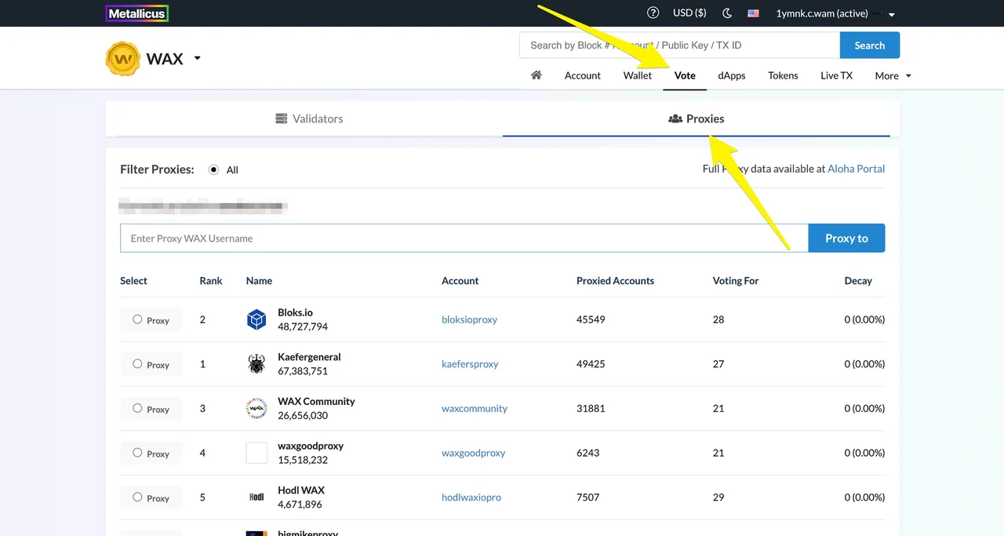Go to home via house icon
The height and width of the screenshot is (536, 1004).
point(537,75)
